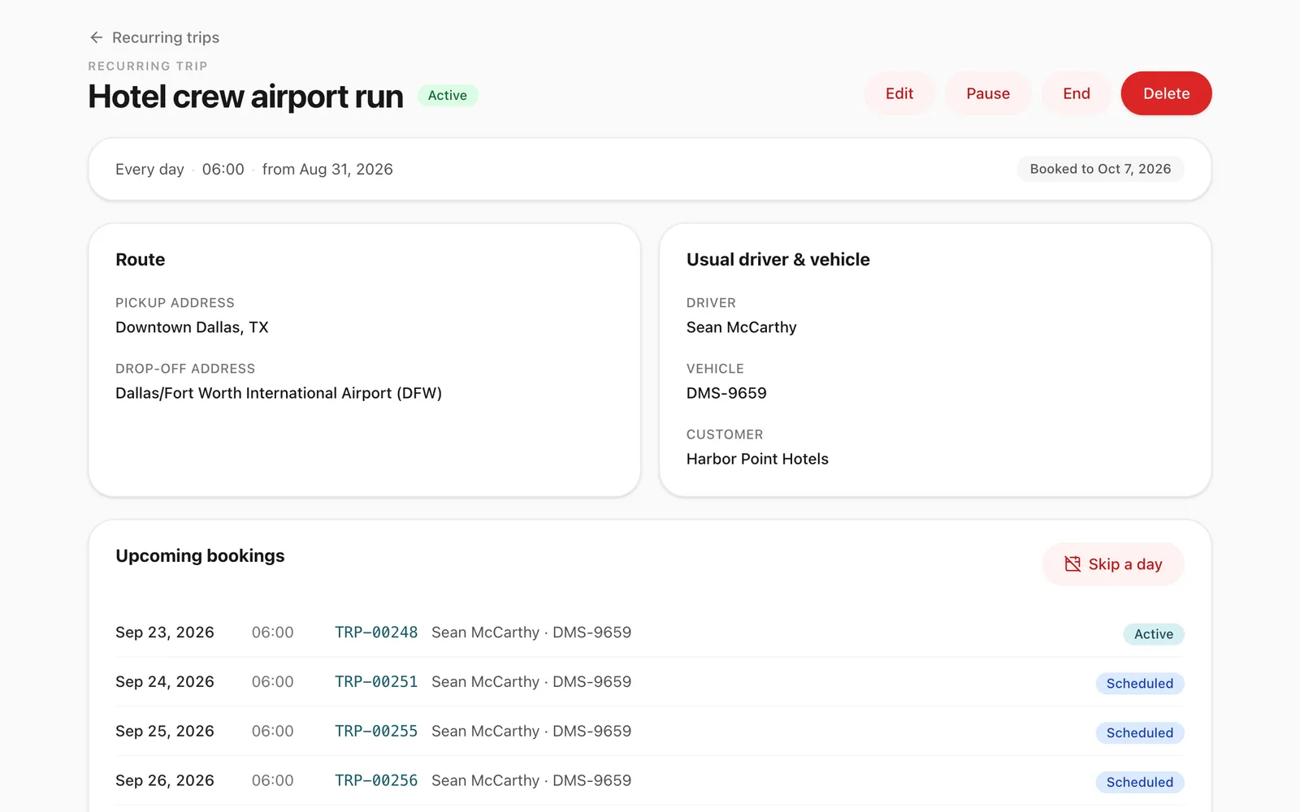
Task: Click the End button
Action: 1077,93
